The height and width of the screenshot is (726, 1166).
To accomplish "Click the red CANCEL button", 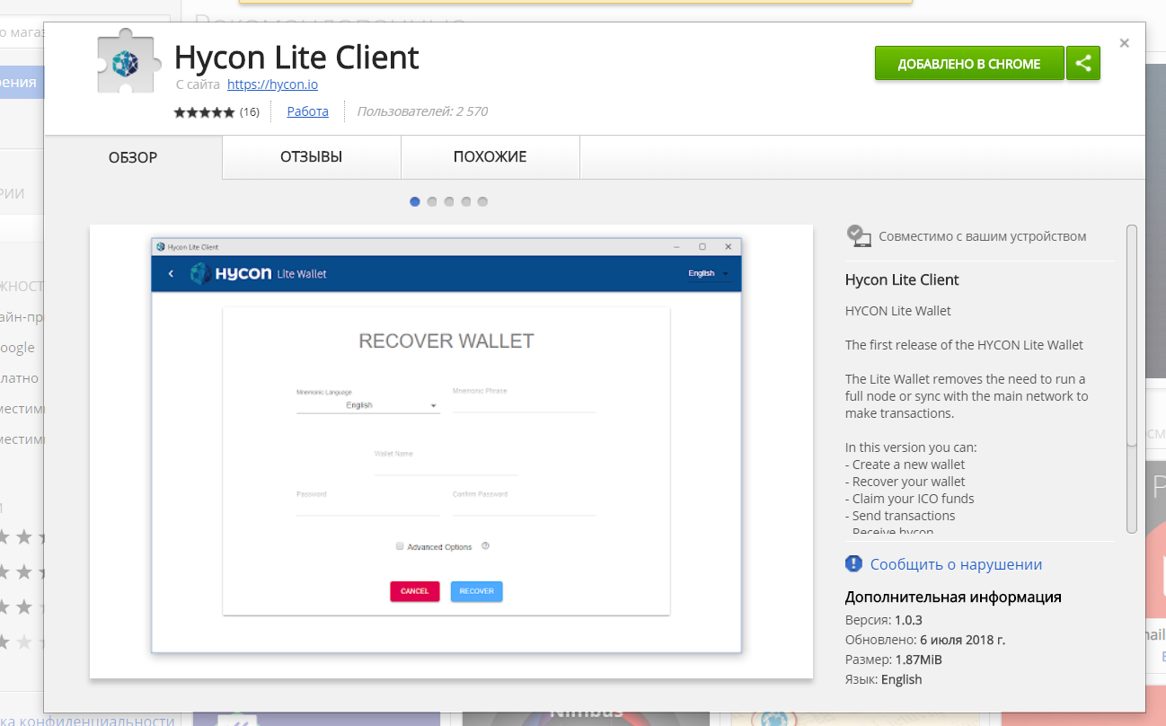I will click(415, 591).
